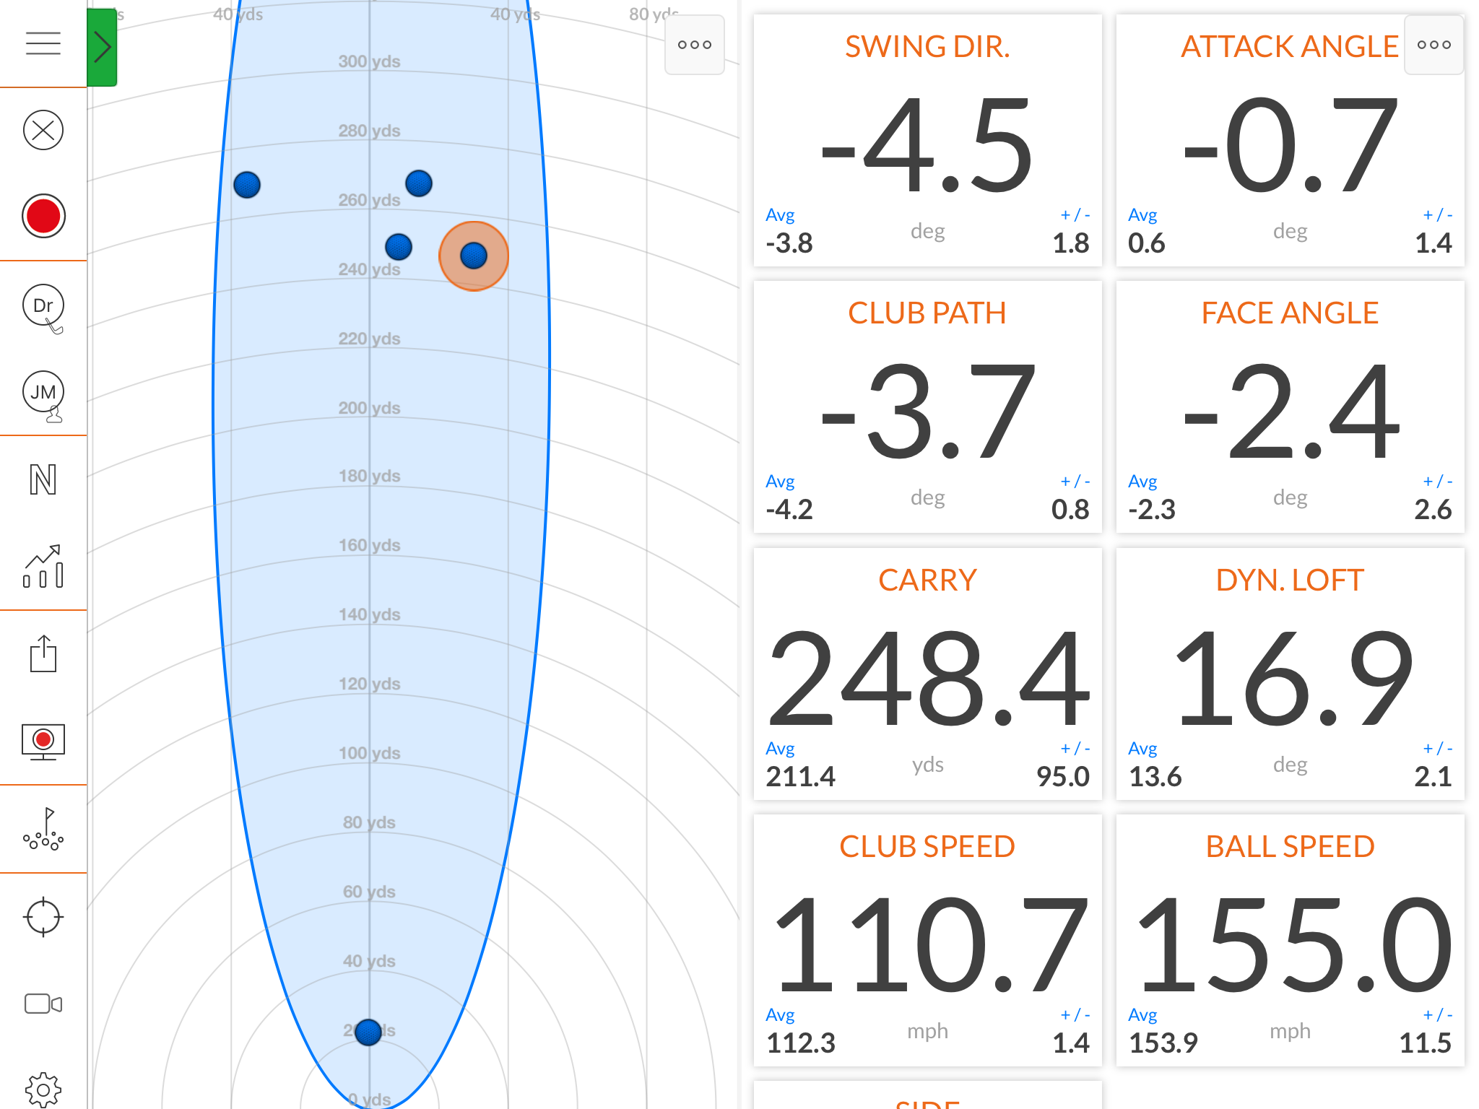Select the highlighted orange shot dot
Image resolution: width=1479 pixels, height=1109 pixels.
pos(474,256)
